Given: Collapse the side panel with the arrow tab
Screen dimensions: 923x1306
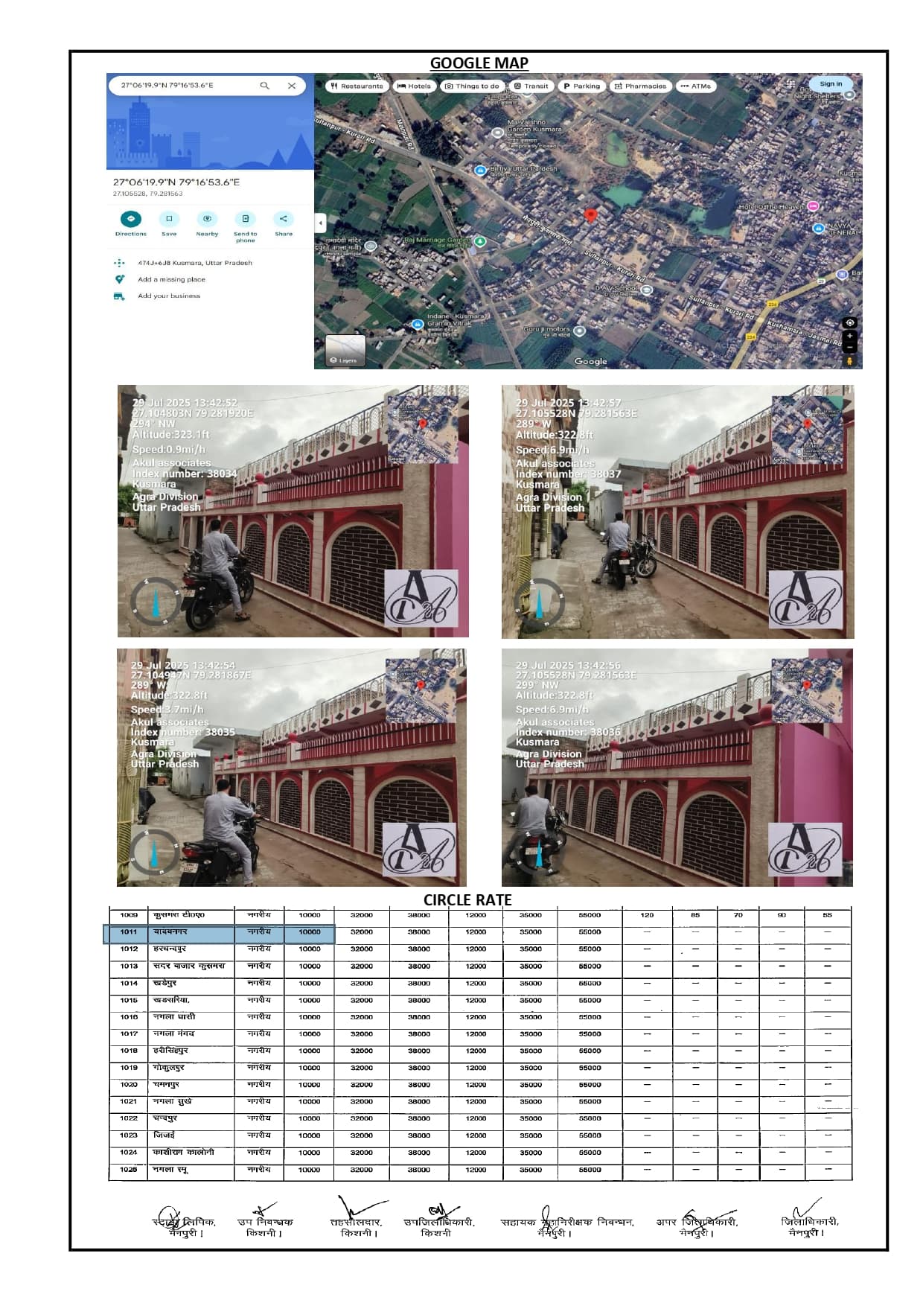Looking at the screenshot, I should 320,223.
